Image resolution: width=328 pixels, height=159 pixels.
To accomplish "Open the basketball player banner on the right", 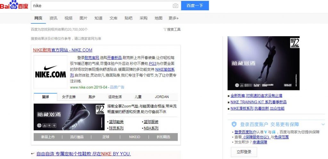I will point(263,63).
